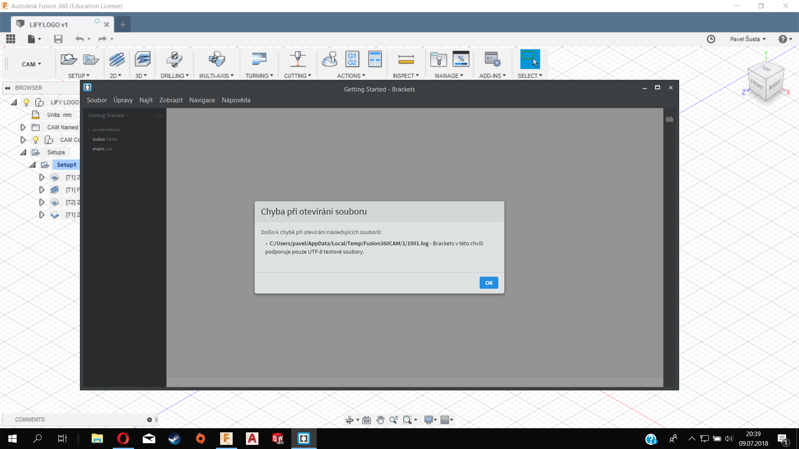Expand the CAM Named folder
This screenshot has height=449, width=799.
[23, 127]
